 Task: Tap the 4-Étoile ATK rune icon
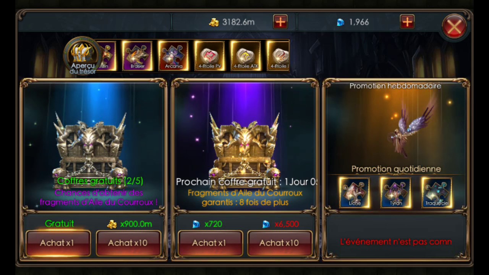[x=246, y=56]
